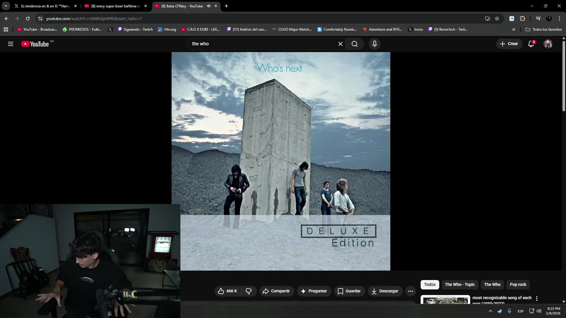Click the Compartir button

point(276,291)
